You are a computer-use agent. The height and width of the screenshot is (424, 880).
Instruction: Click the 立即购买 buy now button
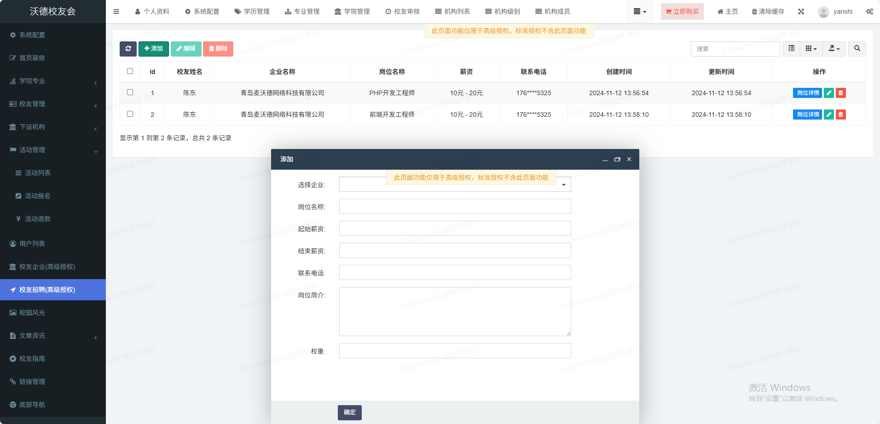(x=682, y=11)
